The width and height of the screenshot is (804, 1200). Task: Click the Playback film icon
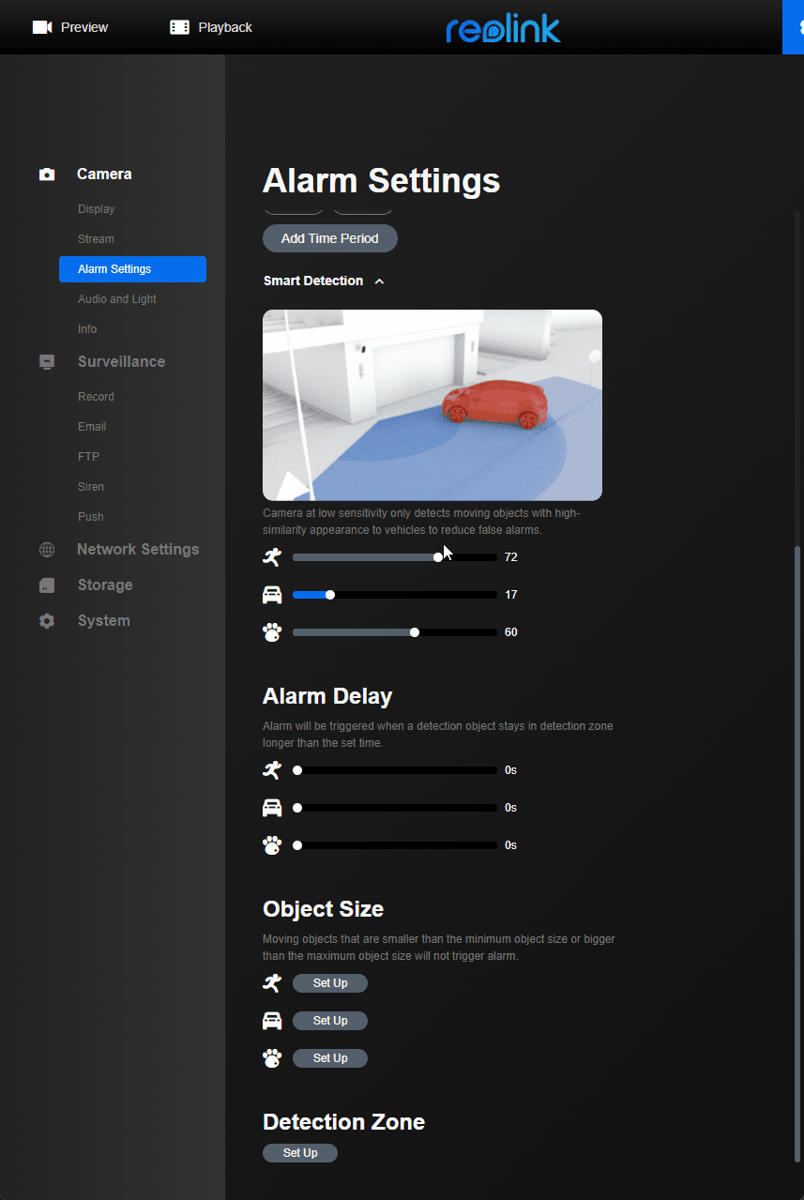[179, 27]
